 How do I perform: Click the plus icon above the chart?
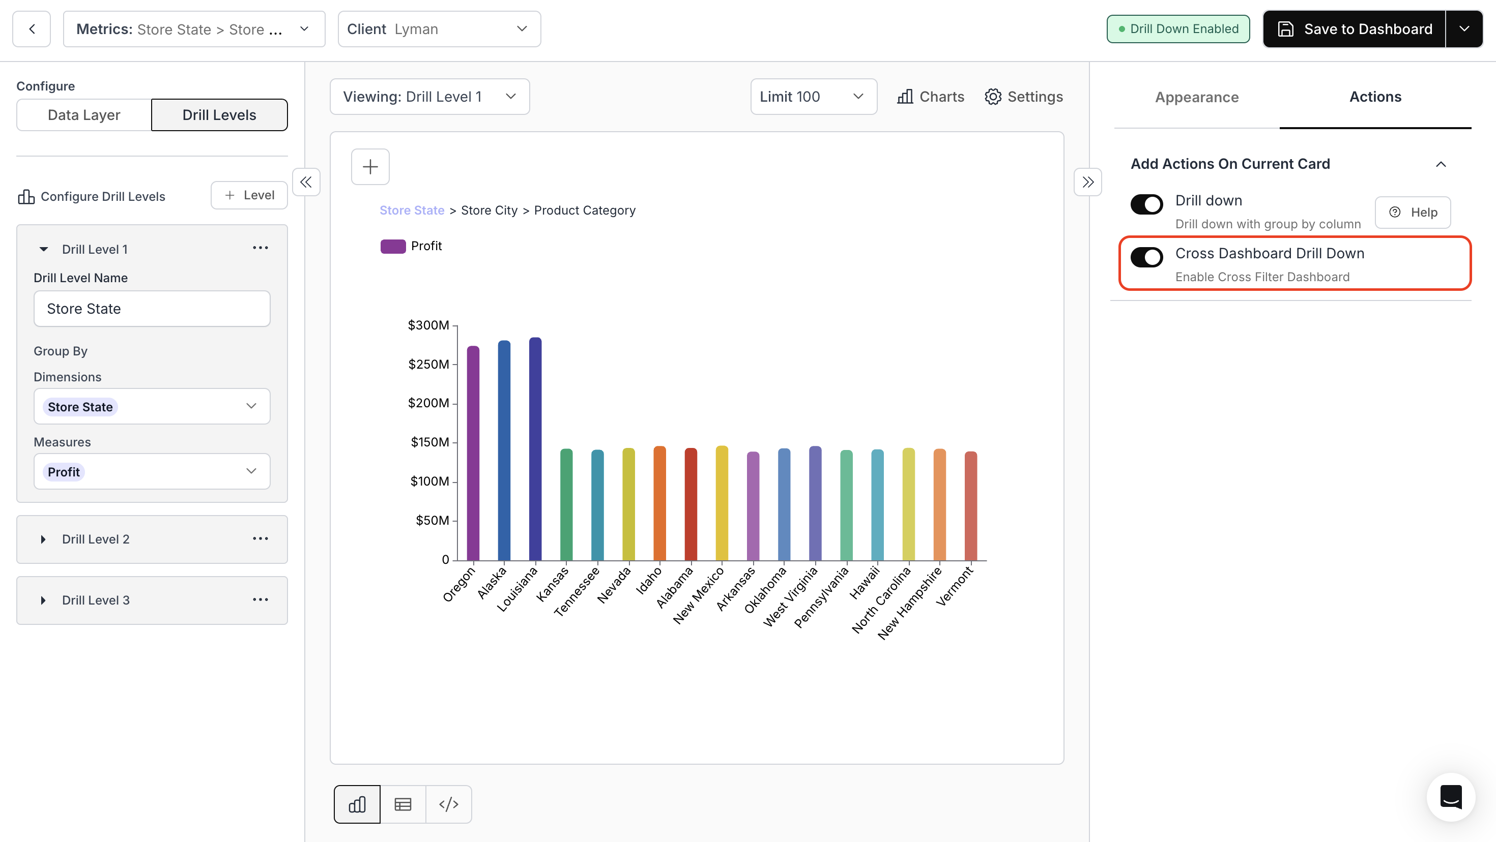tap(370, 167)
